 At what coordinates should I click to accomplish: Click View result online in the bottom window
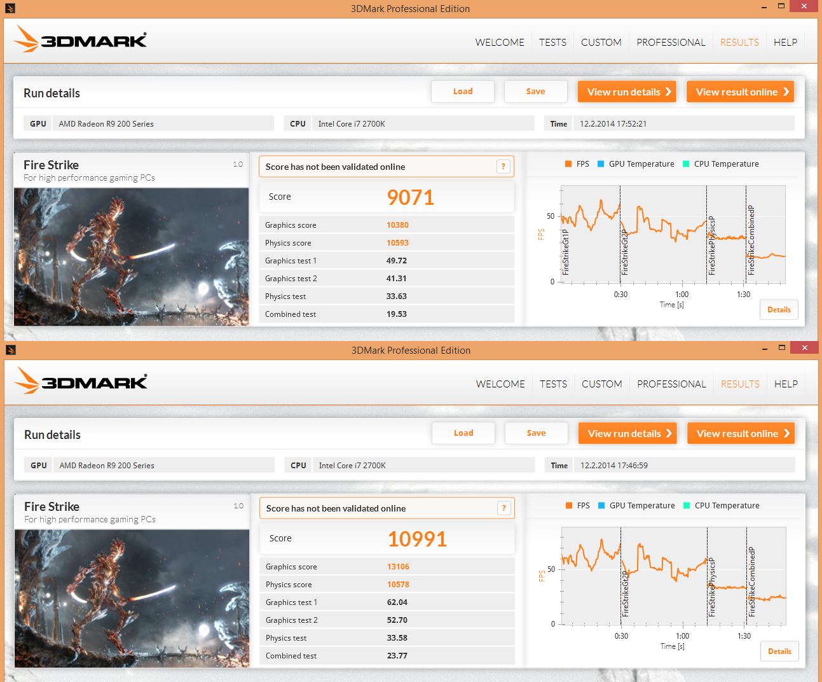click(x=741, y=433)
